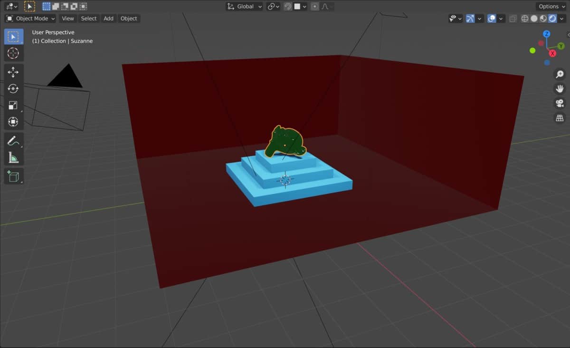Click the Select menu label
The height and width of the screenshot is (348, 570).
(88, 18)
